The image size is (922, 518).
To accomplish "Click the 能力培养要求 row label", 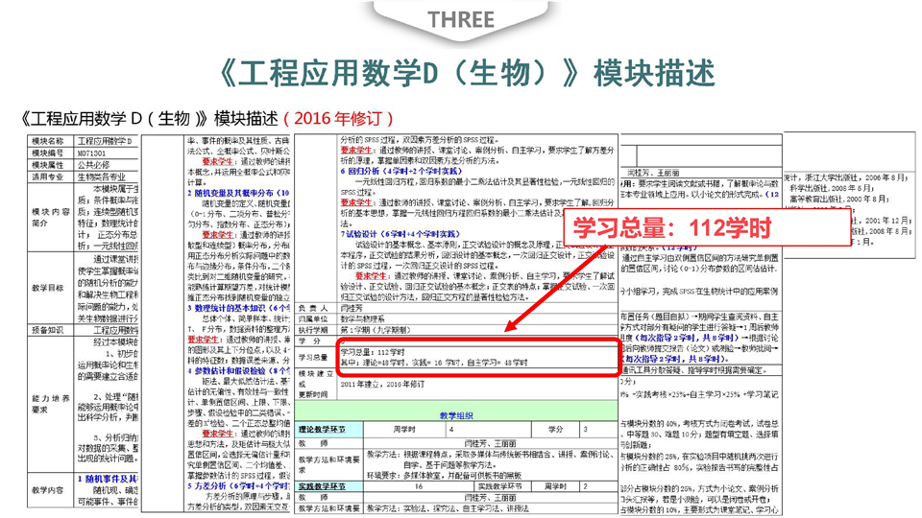I will (48, 401).
